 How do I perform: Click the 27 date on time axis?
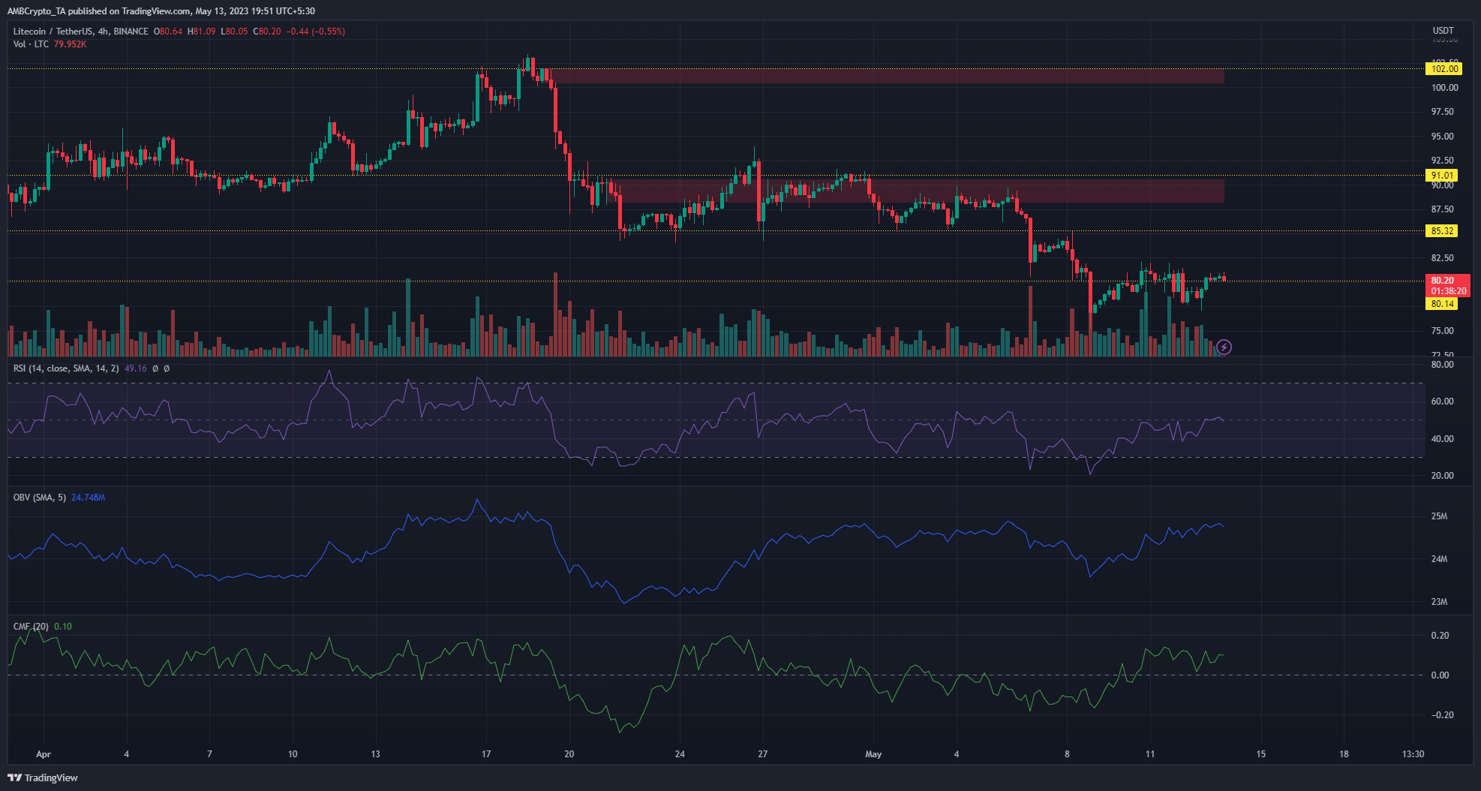click(x=763, y=754)
